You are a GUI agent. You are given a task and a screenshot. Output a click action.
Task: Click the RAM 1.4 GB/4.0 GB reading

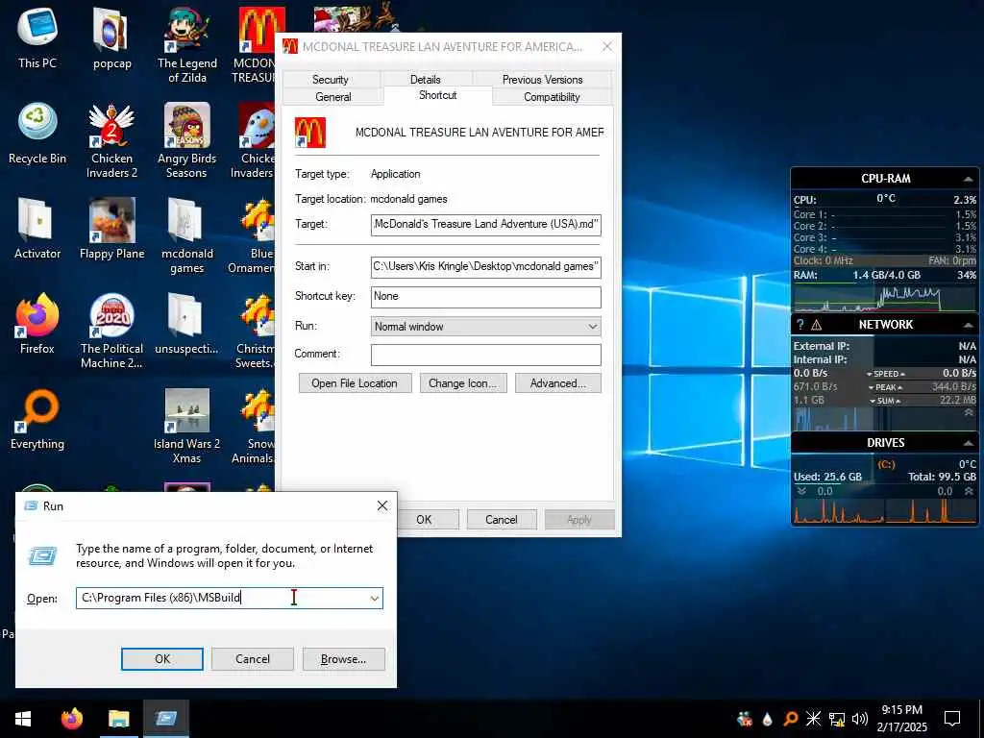886,276
